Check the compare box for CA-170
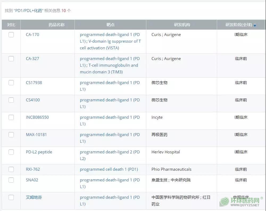This screenshot has width=266, height=211. click(11, 35)
